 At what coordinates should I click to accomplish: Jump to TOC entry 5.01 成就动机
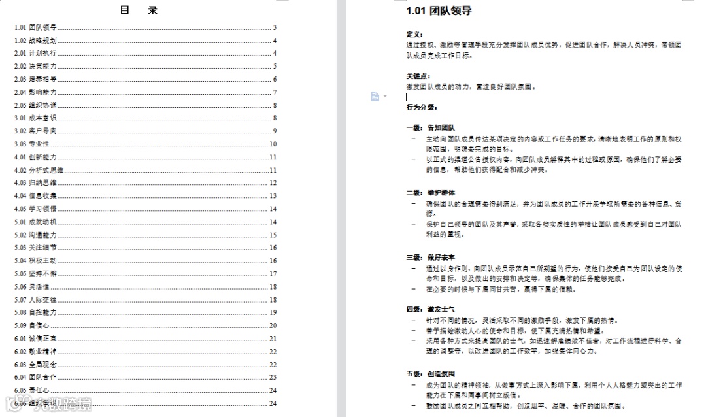coord(145,222)
